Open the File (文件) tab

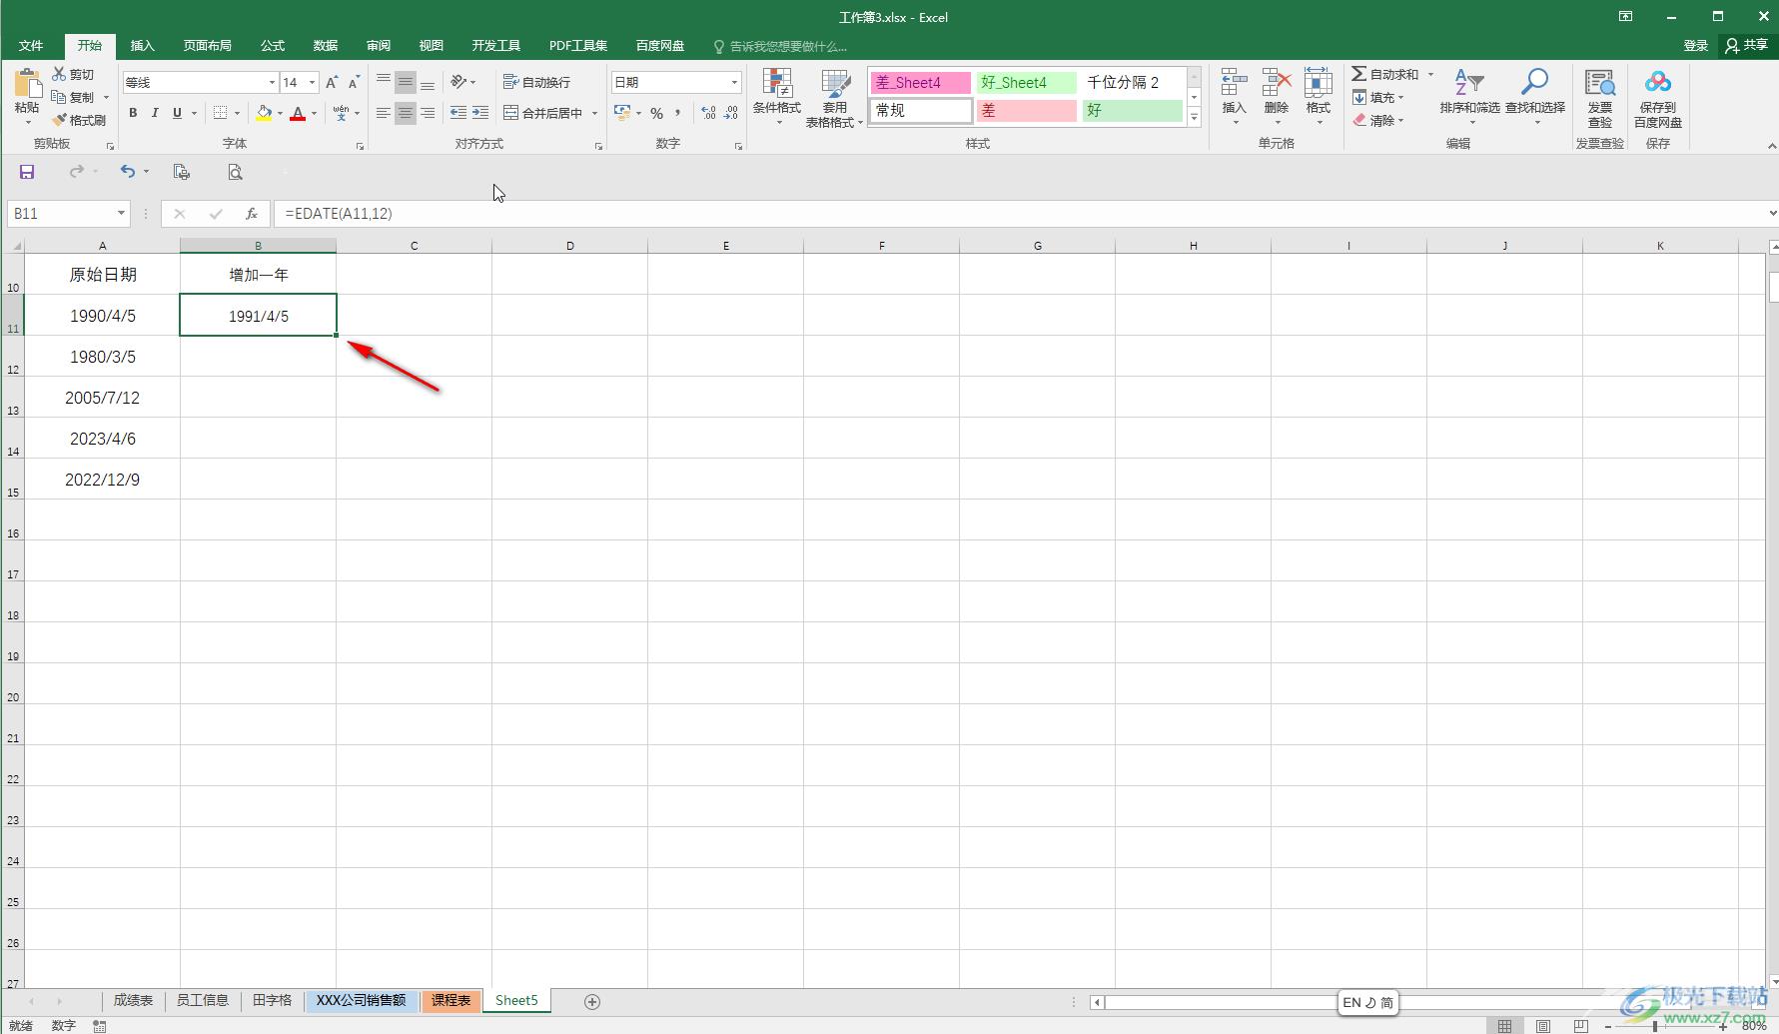tap(31, 46)
